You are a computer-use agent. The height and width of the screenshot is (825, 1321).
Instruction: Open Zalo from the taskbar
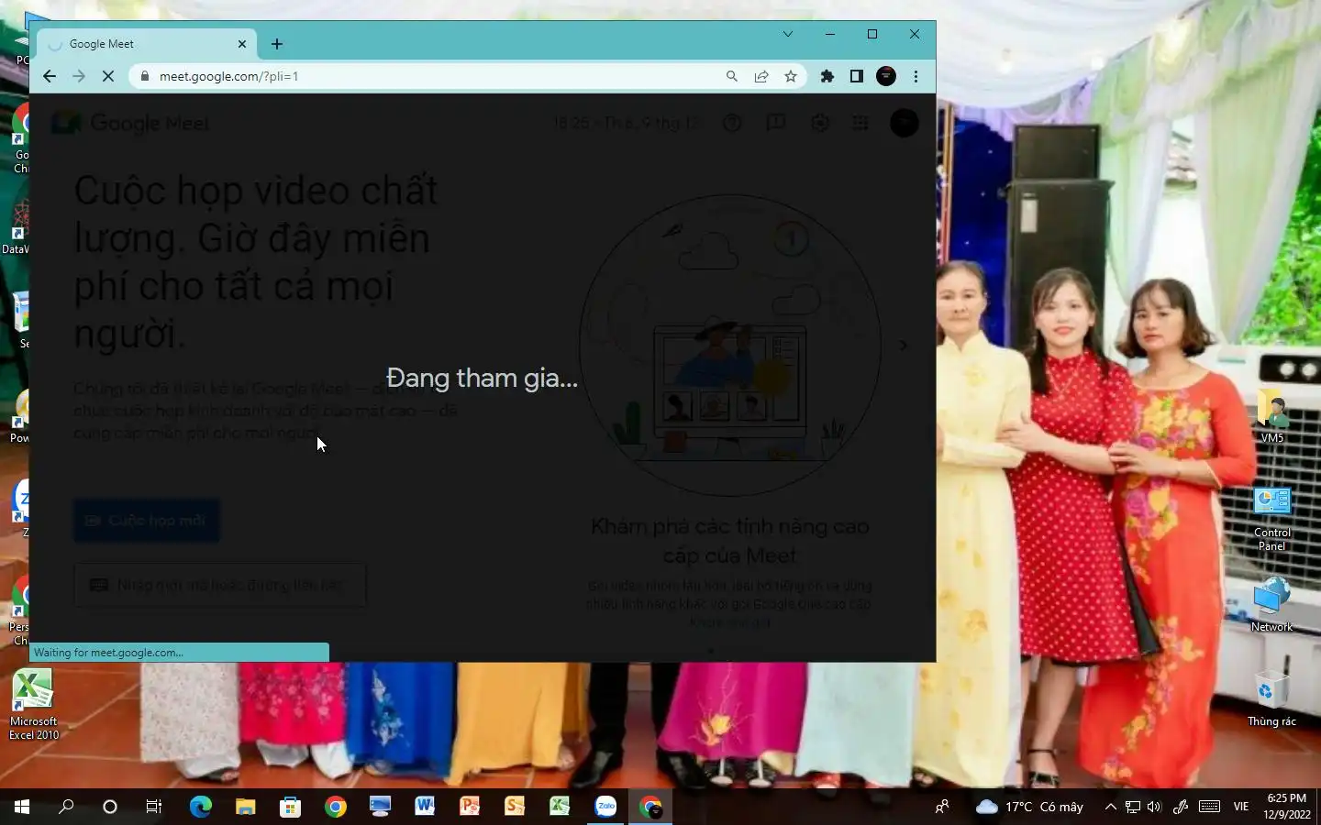click(605, 807)
